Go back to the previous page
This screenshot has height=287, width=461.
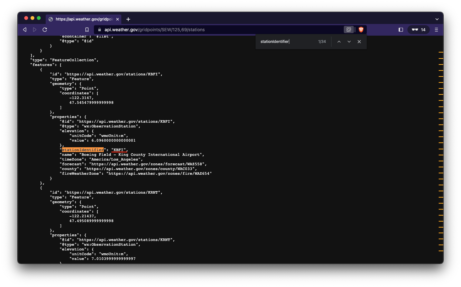[25, 30]
